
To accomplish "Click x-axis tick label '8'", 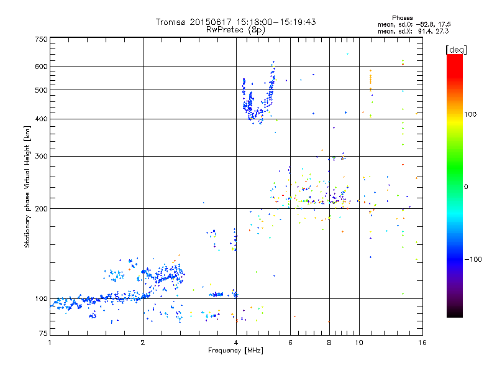I will (329, 343).
